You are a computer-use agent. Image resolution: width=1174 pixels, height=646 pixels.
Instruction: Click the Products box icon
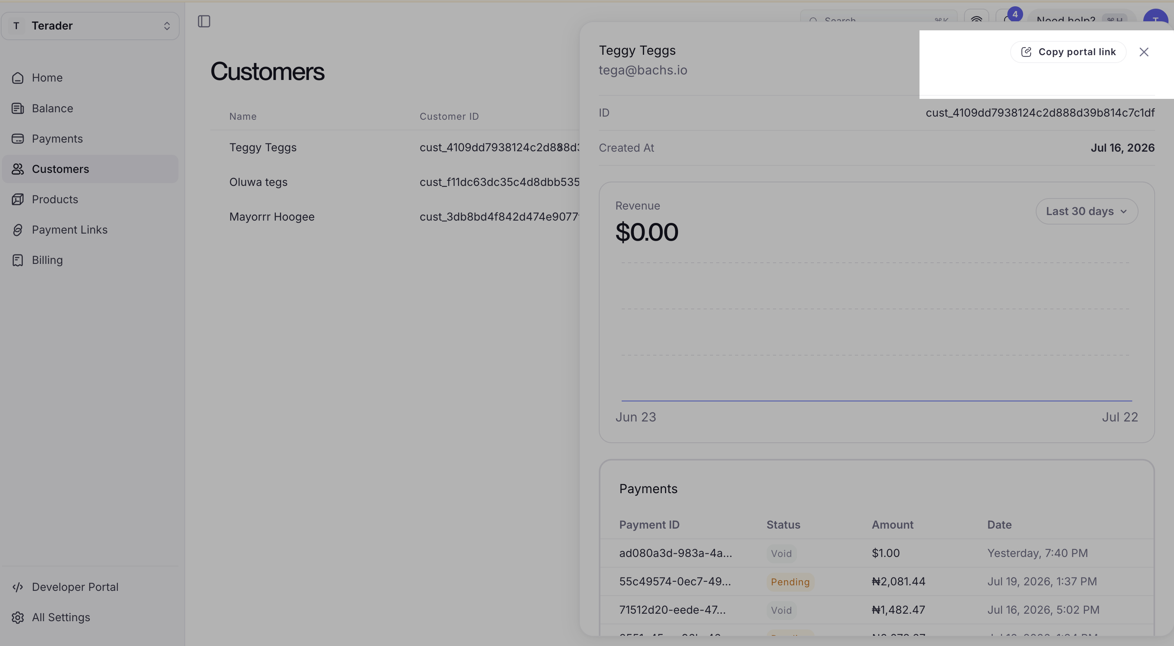pyautogui.click(x=18, y=200)
